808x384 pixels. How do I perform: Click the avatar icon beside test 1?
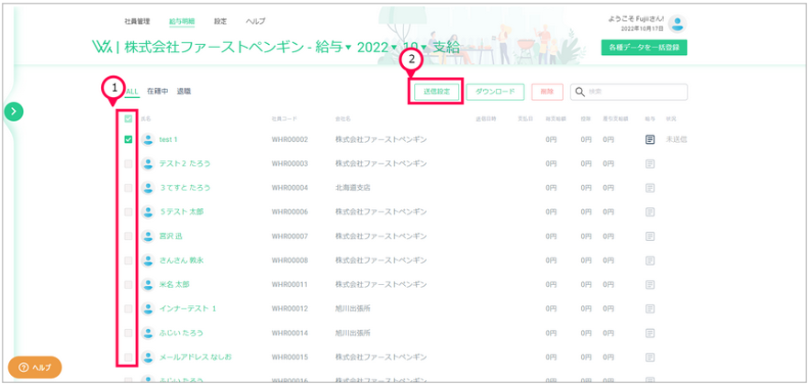(149, 139)
